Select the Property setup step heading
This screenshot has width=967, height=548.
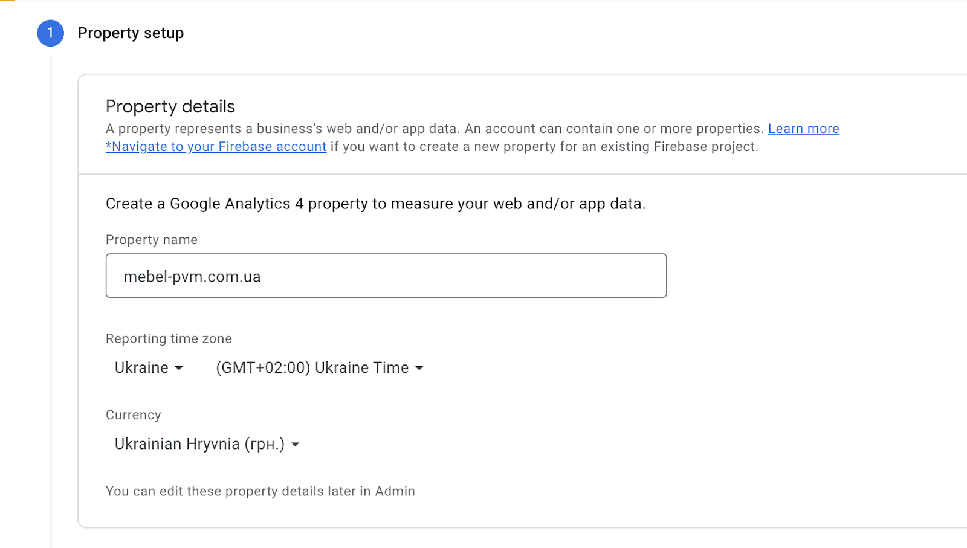131,33
